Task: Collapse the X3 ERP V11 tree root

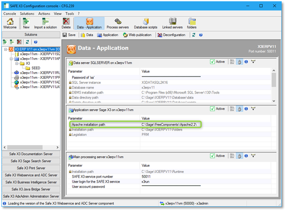Action: 6,49
